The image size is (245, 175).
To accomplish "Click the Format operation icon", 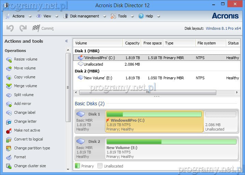I will [9, 157].
